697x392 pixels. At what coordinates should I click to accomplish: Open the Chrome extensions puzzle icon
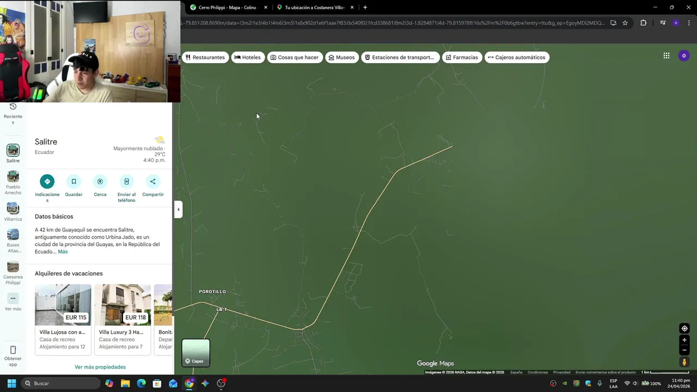point(643,23)
